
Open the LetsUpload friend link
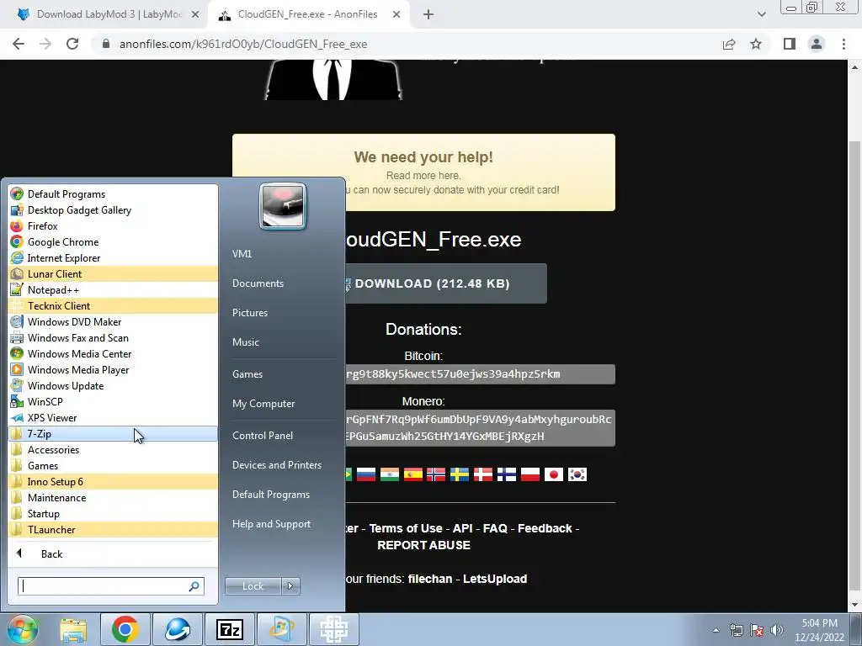(495, 579)
